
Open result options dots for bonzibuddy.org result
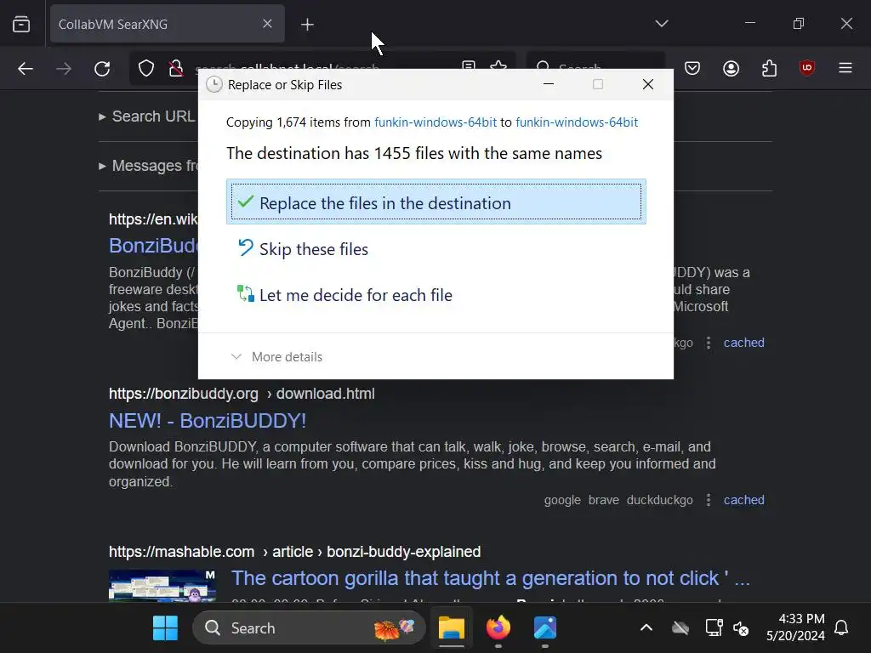[709, 500]
